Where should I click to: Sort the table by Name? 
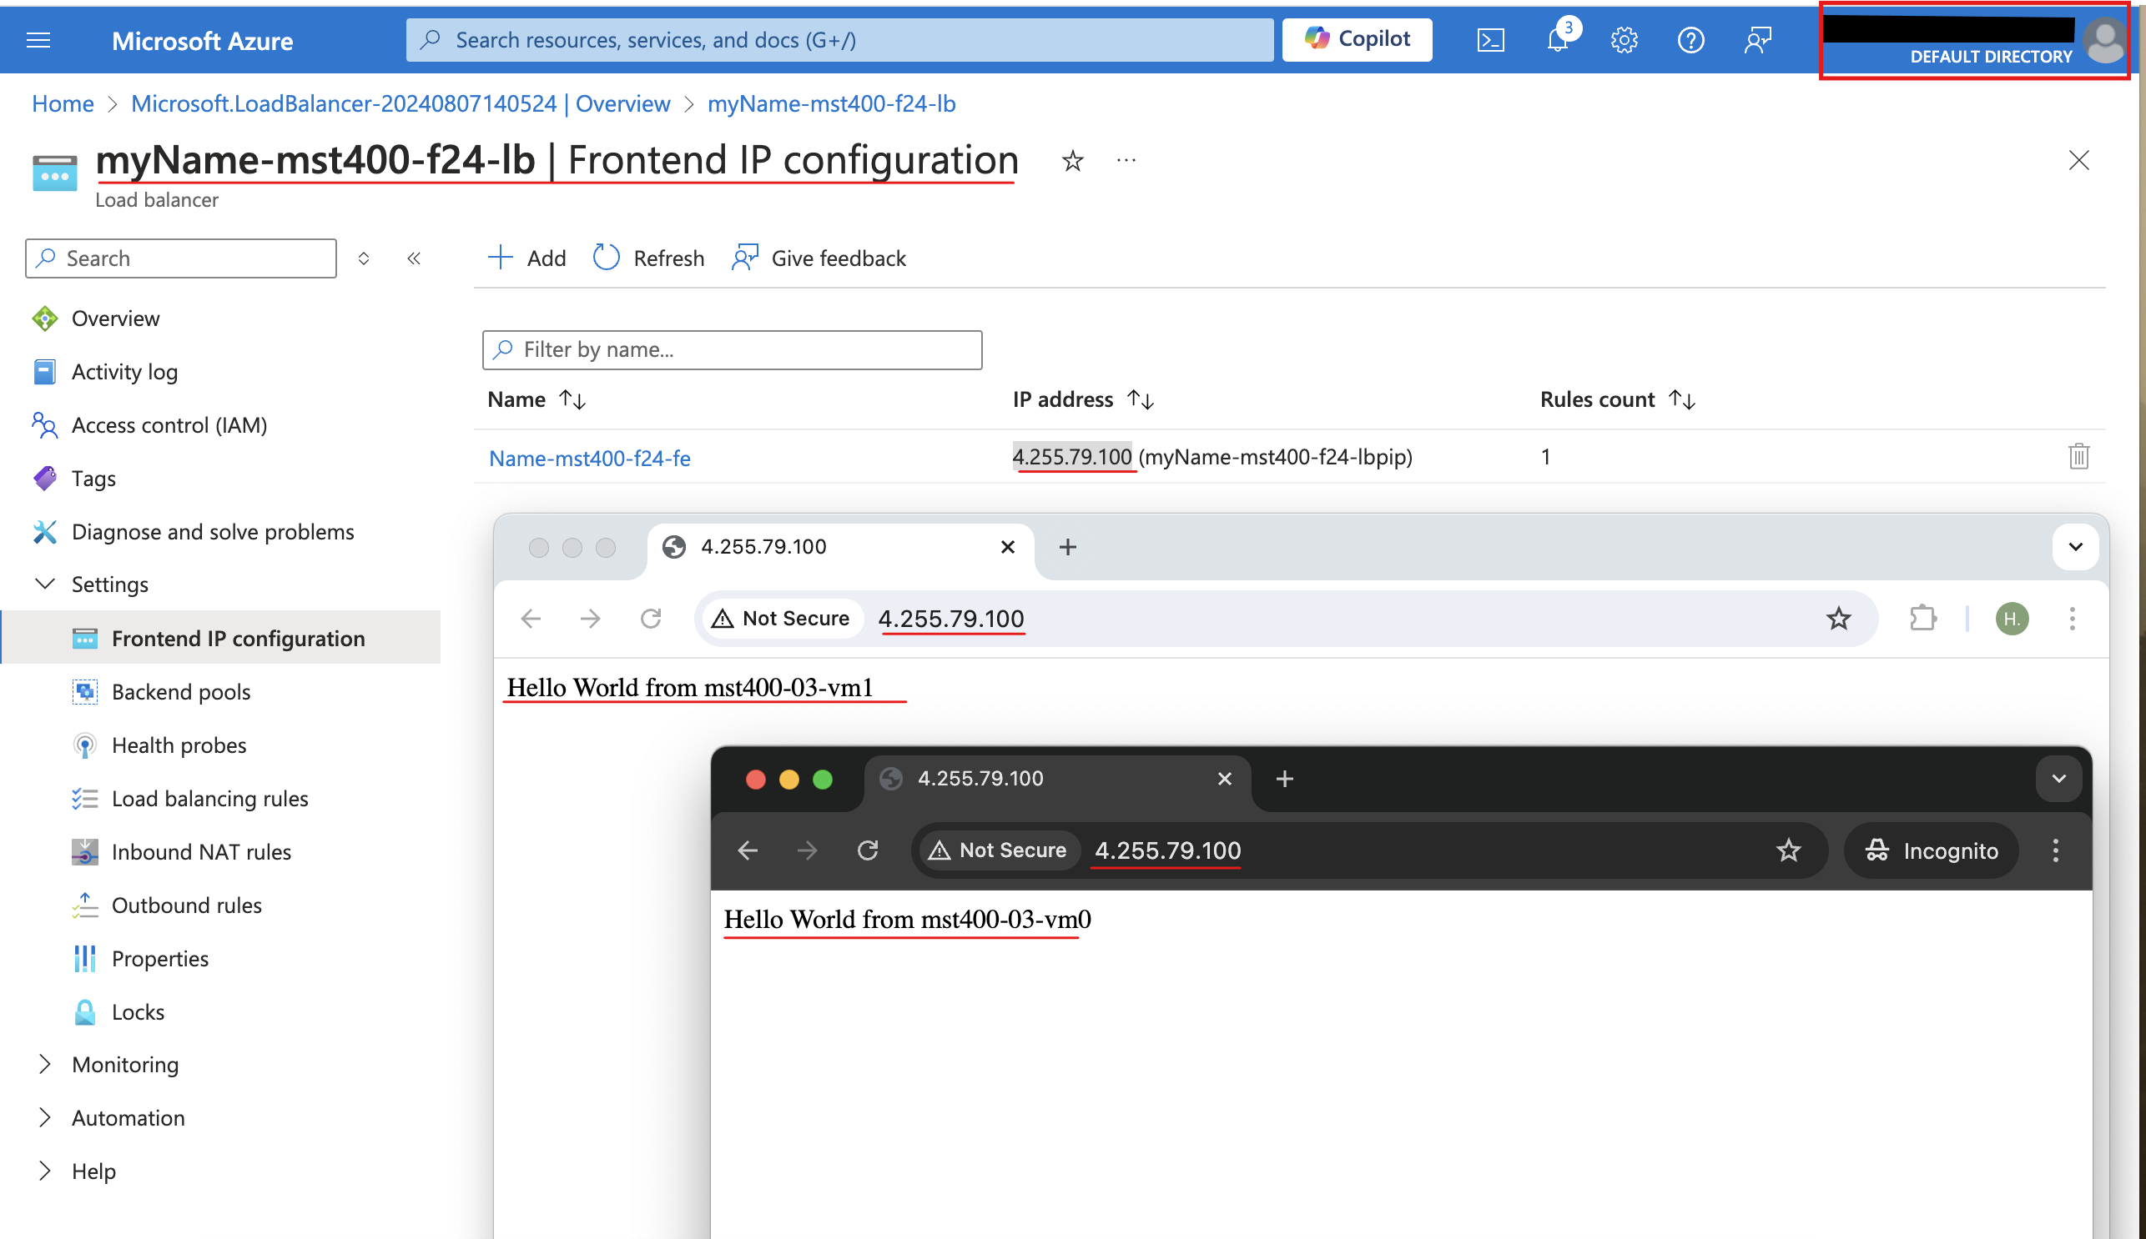pos(572,399)
